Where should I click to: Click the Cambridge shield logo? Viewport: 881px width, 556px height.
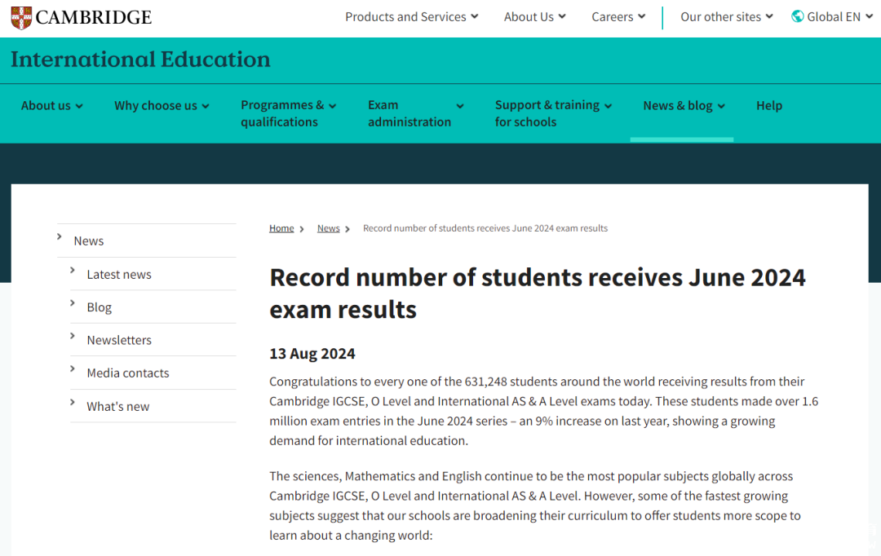tap(21, 17)
